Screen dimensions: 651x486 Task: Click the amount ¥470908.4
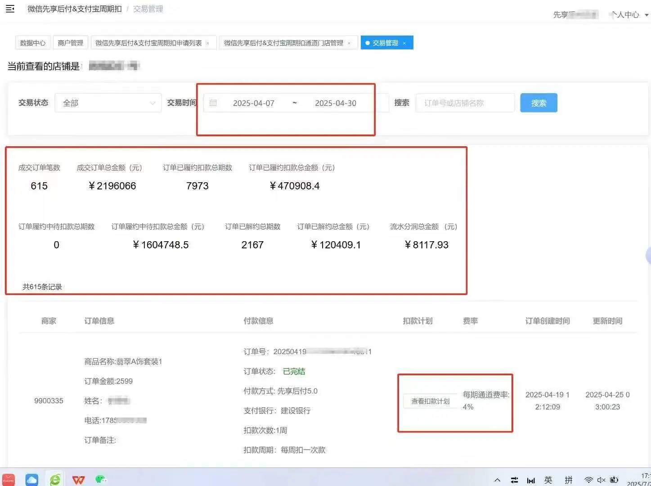pyautogui.click(x=295, y=186)
